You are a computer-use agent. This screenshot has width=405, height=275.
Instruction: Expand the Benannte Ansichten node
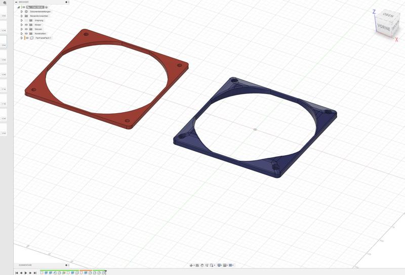click(x=22, y=16)
